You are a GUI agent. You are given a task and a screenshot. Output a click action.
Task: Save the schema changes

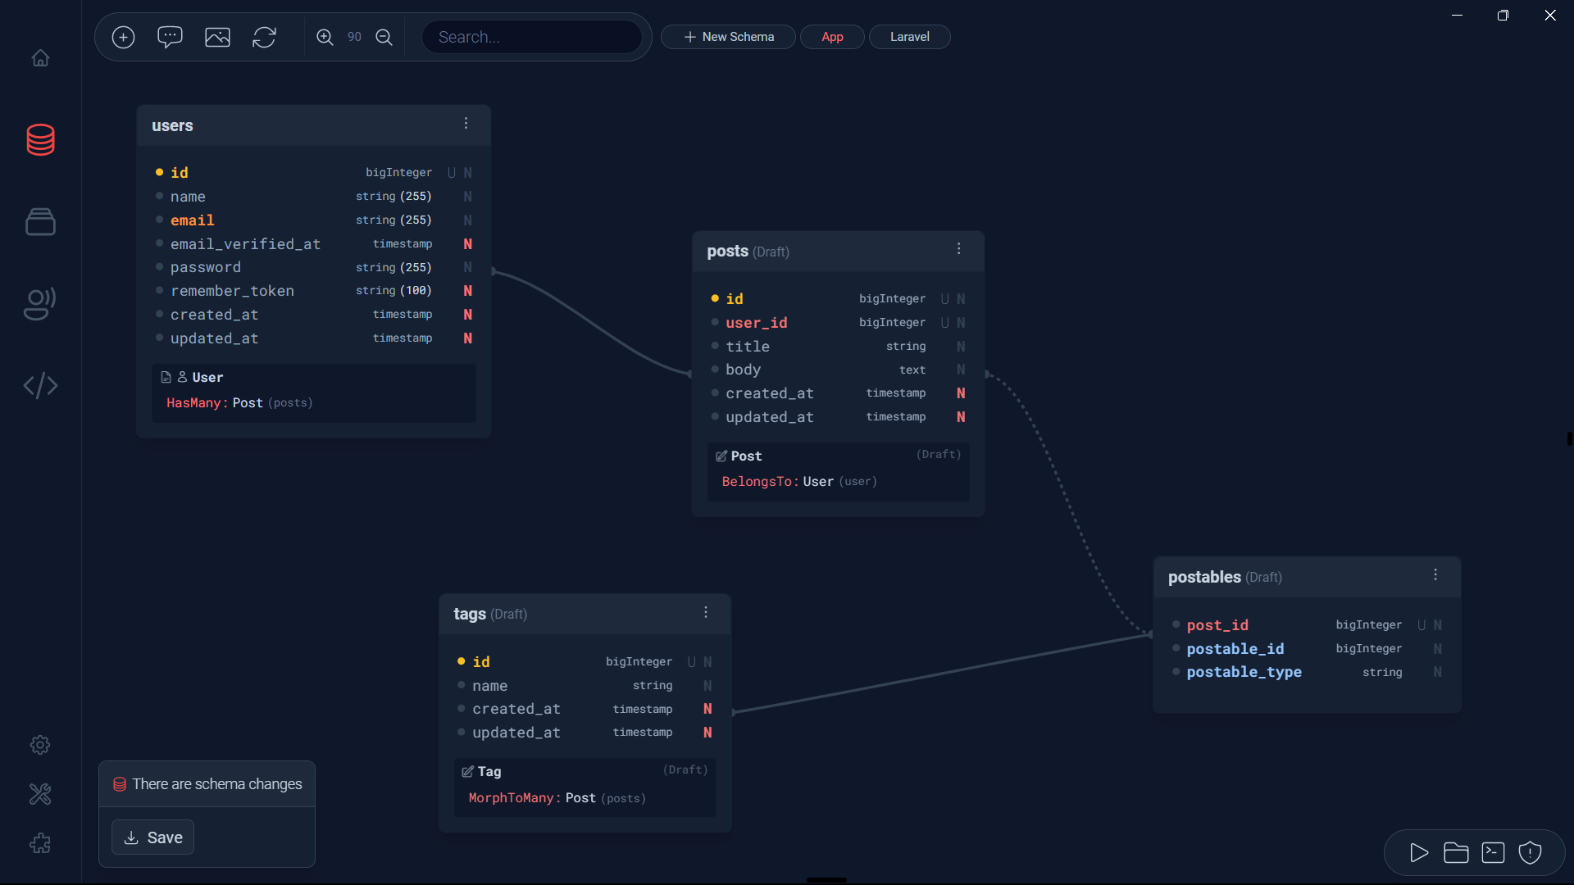point(153,837)
